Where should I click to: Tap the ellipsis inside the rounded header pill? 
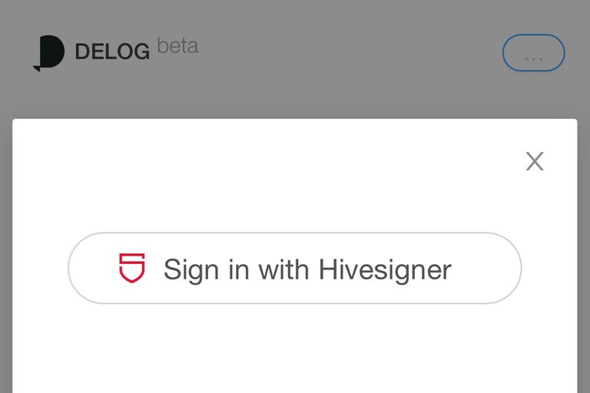(x=534, y=58)
